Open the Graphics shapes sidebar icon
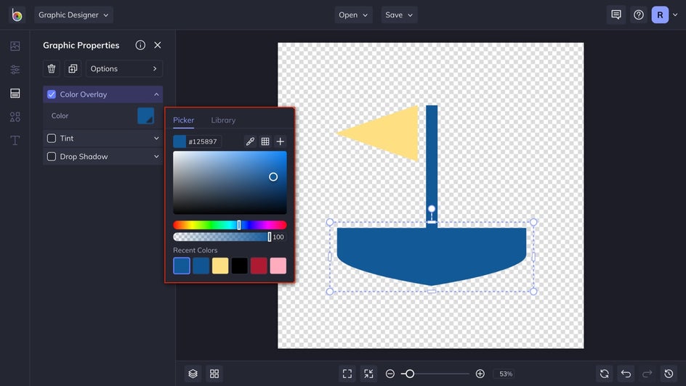Screen dimensions: 686x386 pyautogui.click(x=15, y=117)
